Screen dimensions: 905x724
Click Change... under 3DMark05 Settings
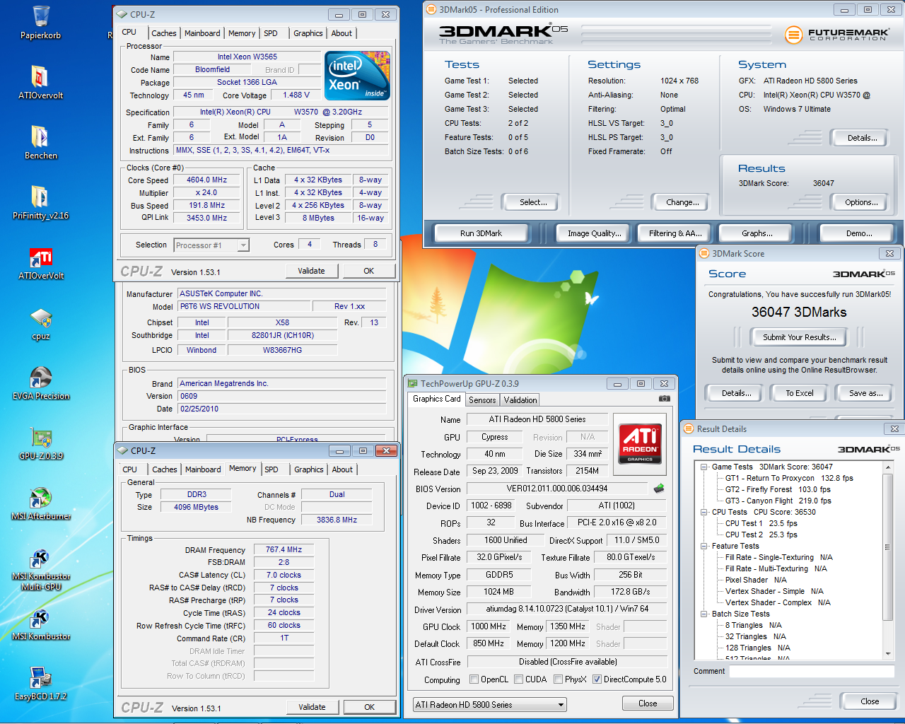pyautogui.click(x=682, y=202)
